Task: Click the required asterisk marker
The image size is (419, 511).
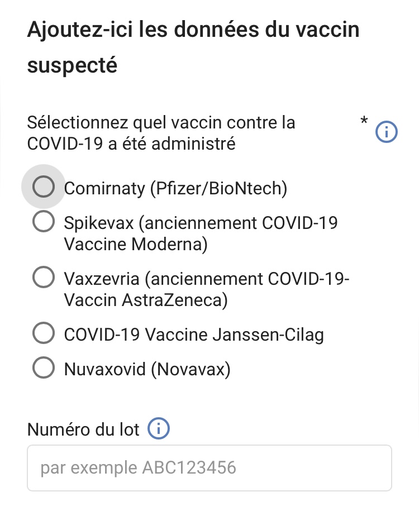Action: (364, 120)
